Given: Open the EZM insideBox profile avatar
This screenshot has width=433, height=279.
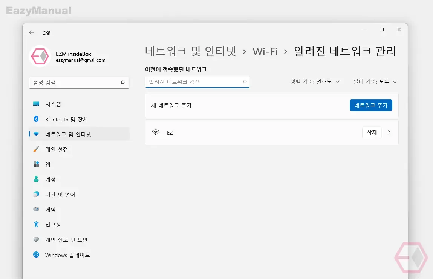Looking at the screenshot, I should (x=40, y=56).
